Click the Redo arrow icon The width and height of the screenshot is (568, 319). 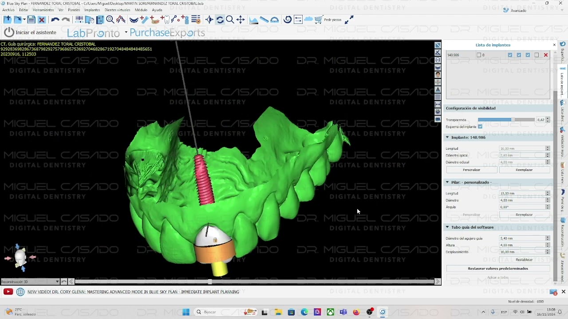66,19
